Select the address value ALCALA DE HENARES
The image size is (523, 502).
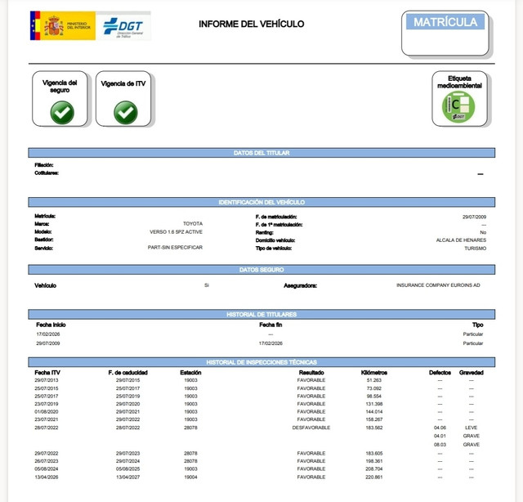[461, 240]
